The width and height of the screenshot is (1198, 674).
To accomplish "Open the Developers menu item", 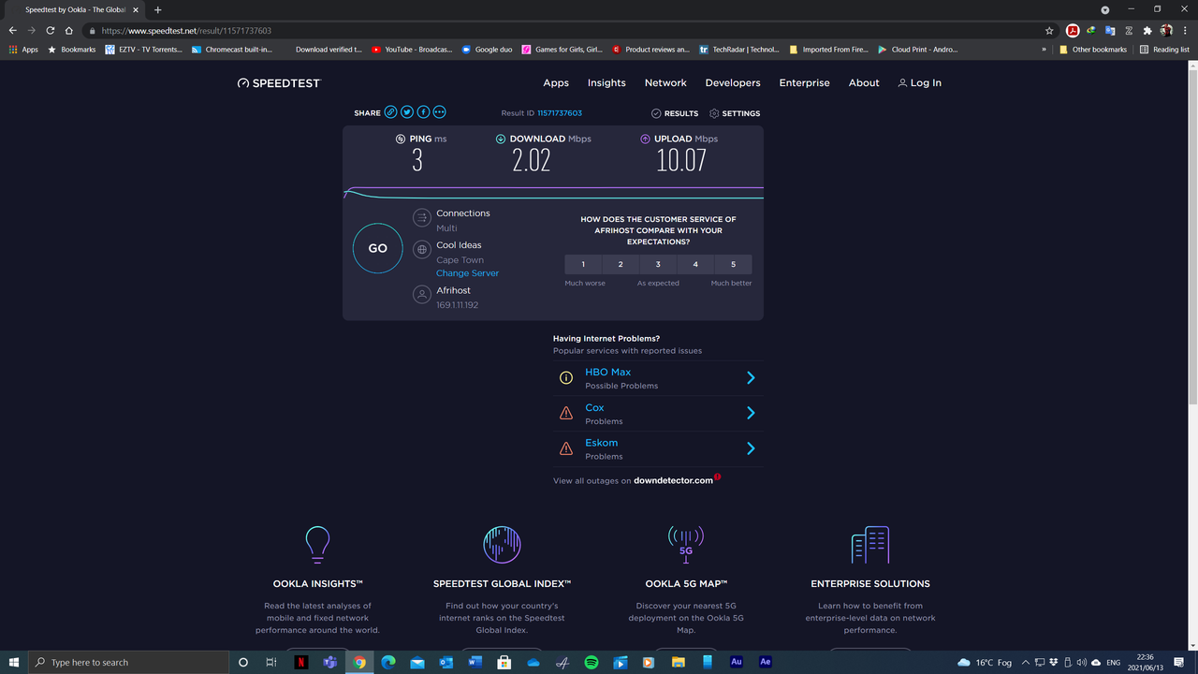I will (733, 83).
